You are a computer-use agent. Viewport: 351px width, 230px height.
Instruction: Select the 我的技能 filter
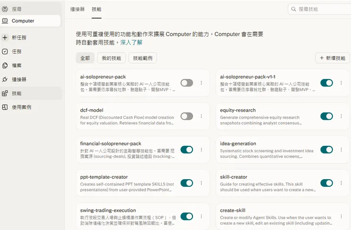click(x=111, y=58)
